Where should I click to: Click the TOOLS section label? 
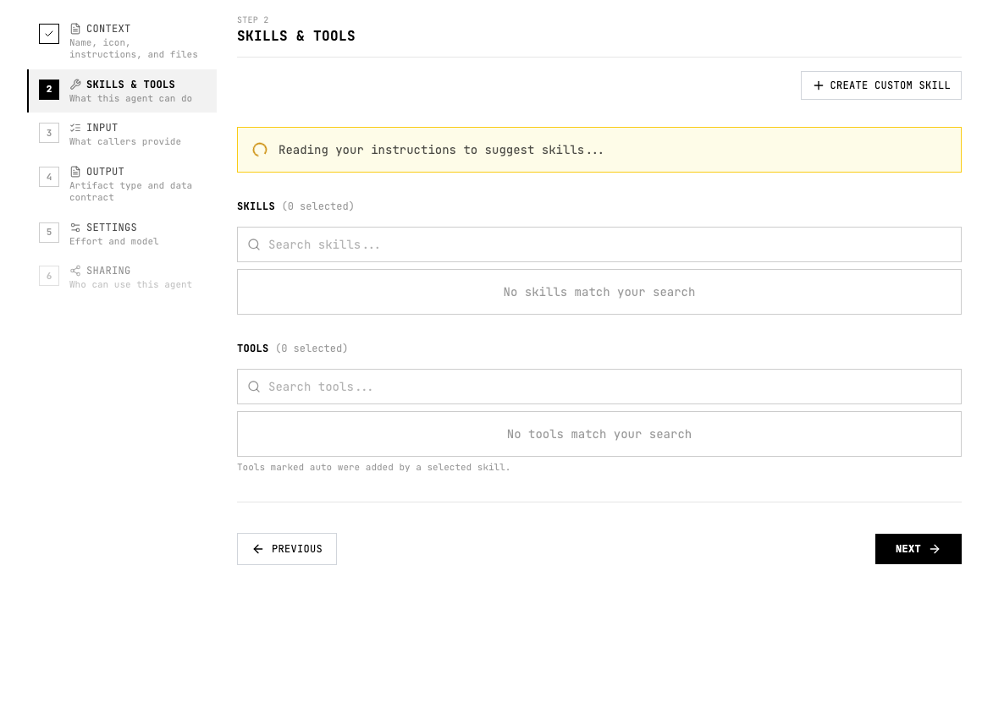tap(252, 348)
